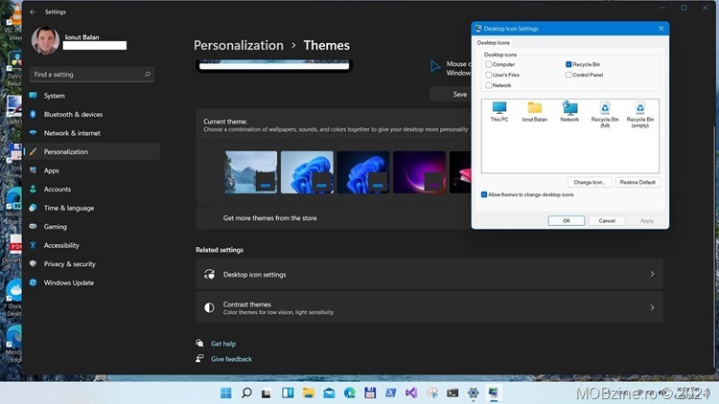Viewport: 719px width, 404px height.
Task: Open Task View on the taskbar
Action: (x=267, y=393)
